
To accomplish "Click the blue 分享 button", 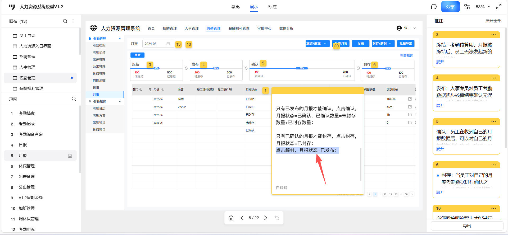I will click(x=450, y=7).
